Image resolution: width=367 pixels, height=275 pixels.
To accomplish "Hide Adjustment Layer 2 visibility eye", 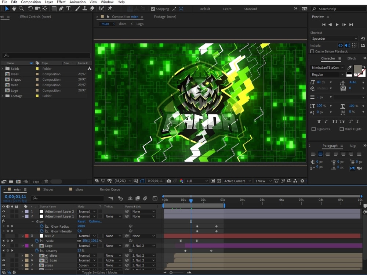I will tap(4, 211).
